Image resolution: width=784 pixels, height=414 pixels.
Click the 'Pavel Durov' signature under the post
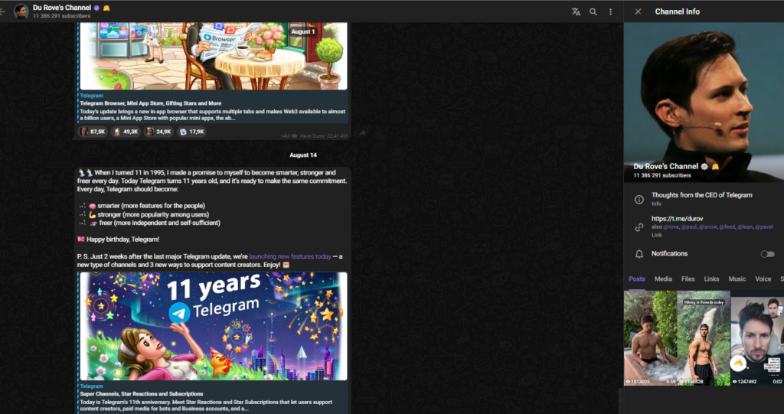(x=312, y=136)
